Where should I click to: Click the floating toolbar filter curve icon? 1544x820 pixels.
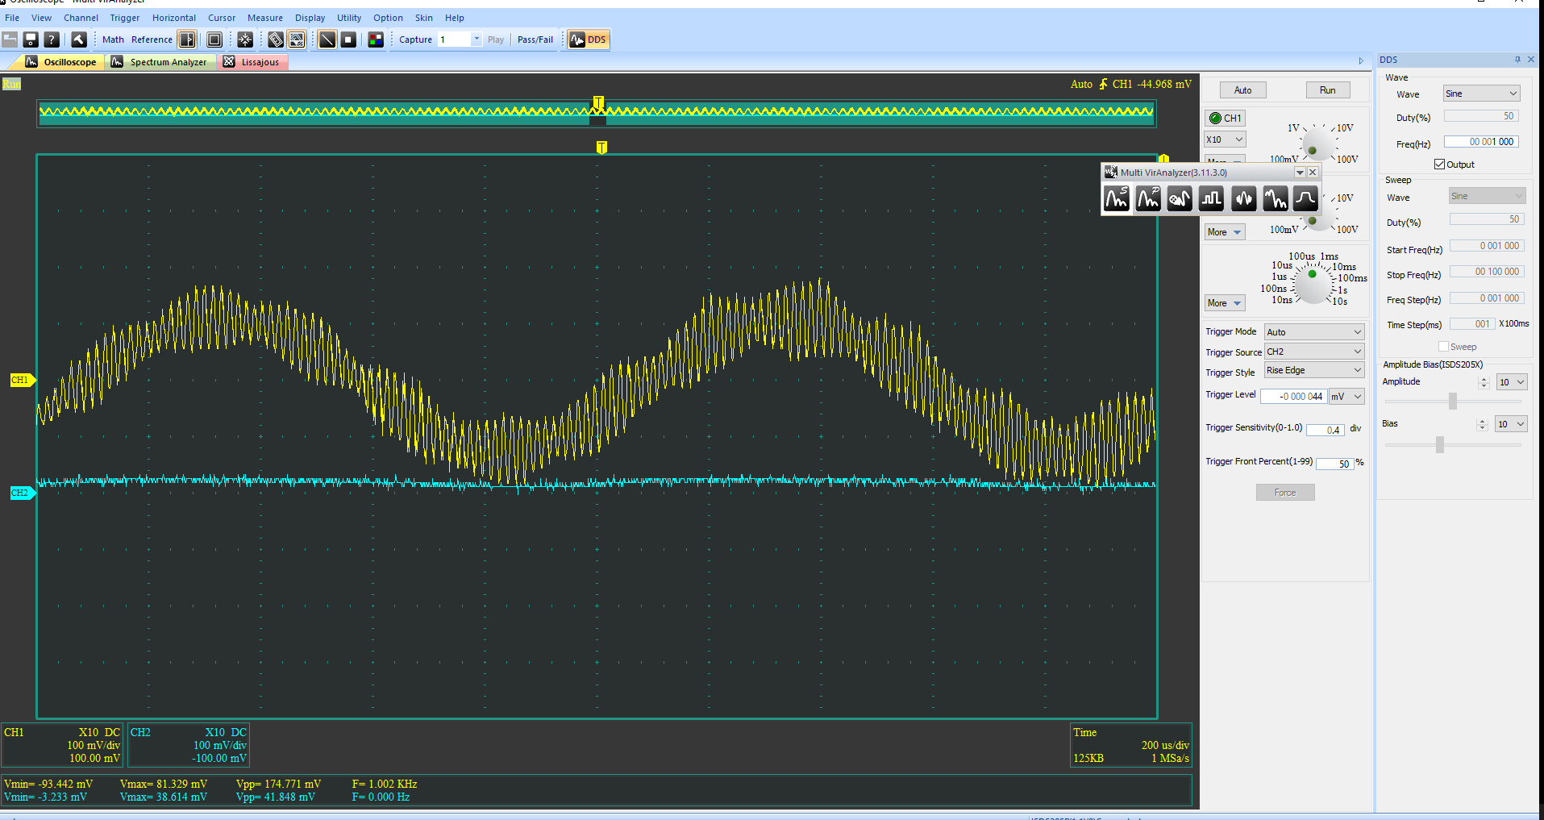1305,198
